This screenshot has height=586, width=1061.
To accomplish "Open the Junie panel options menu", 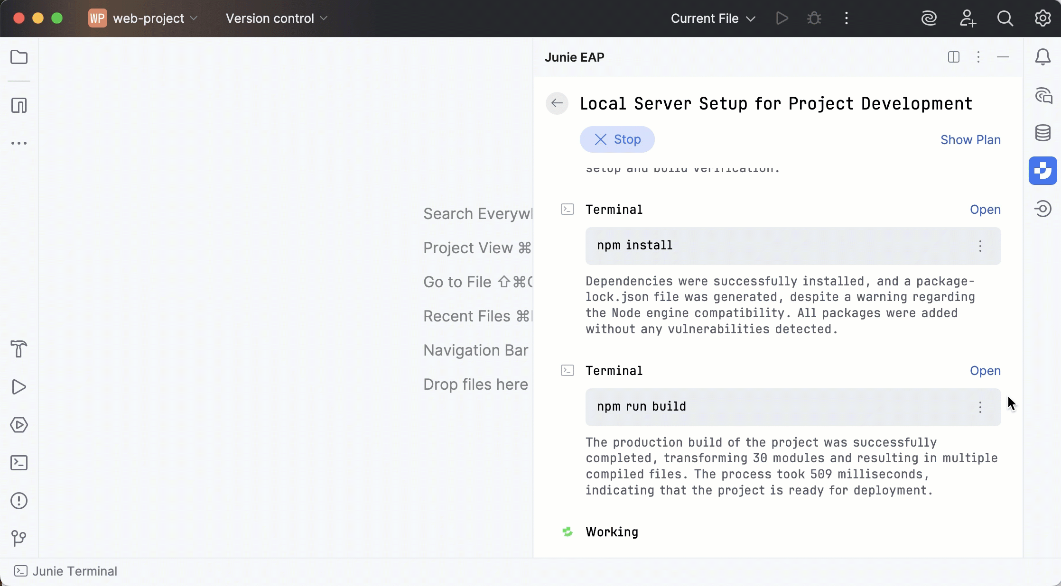I will [979, 57].
